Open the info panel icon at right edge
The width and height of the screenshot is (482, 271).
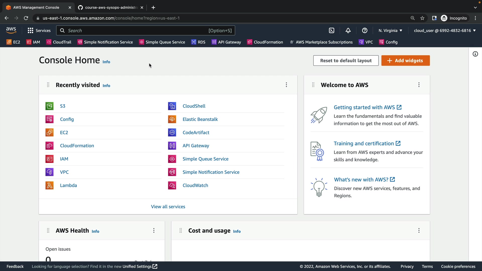pyautogui.click(x=475, y=54)
